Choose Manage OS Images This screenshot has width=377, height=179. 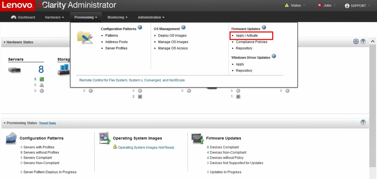click(173, 42)
